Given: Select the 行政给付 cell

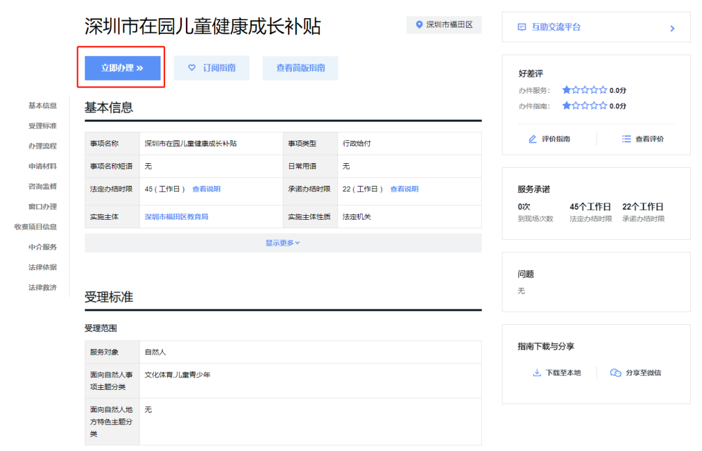Looking at the screenshot, I should click(x=409, y=144).
